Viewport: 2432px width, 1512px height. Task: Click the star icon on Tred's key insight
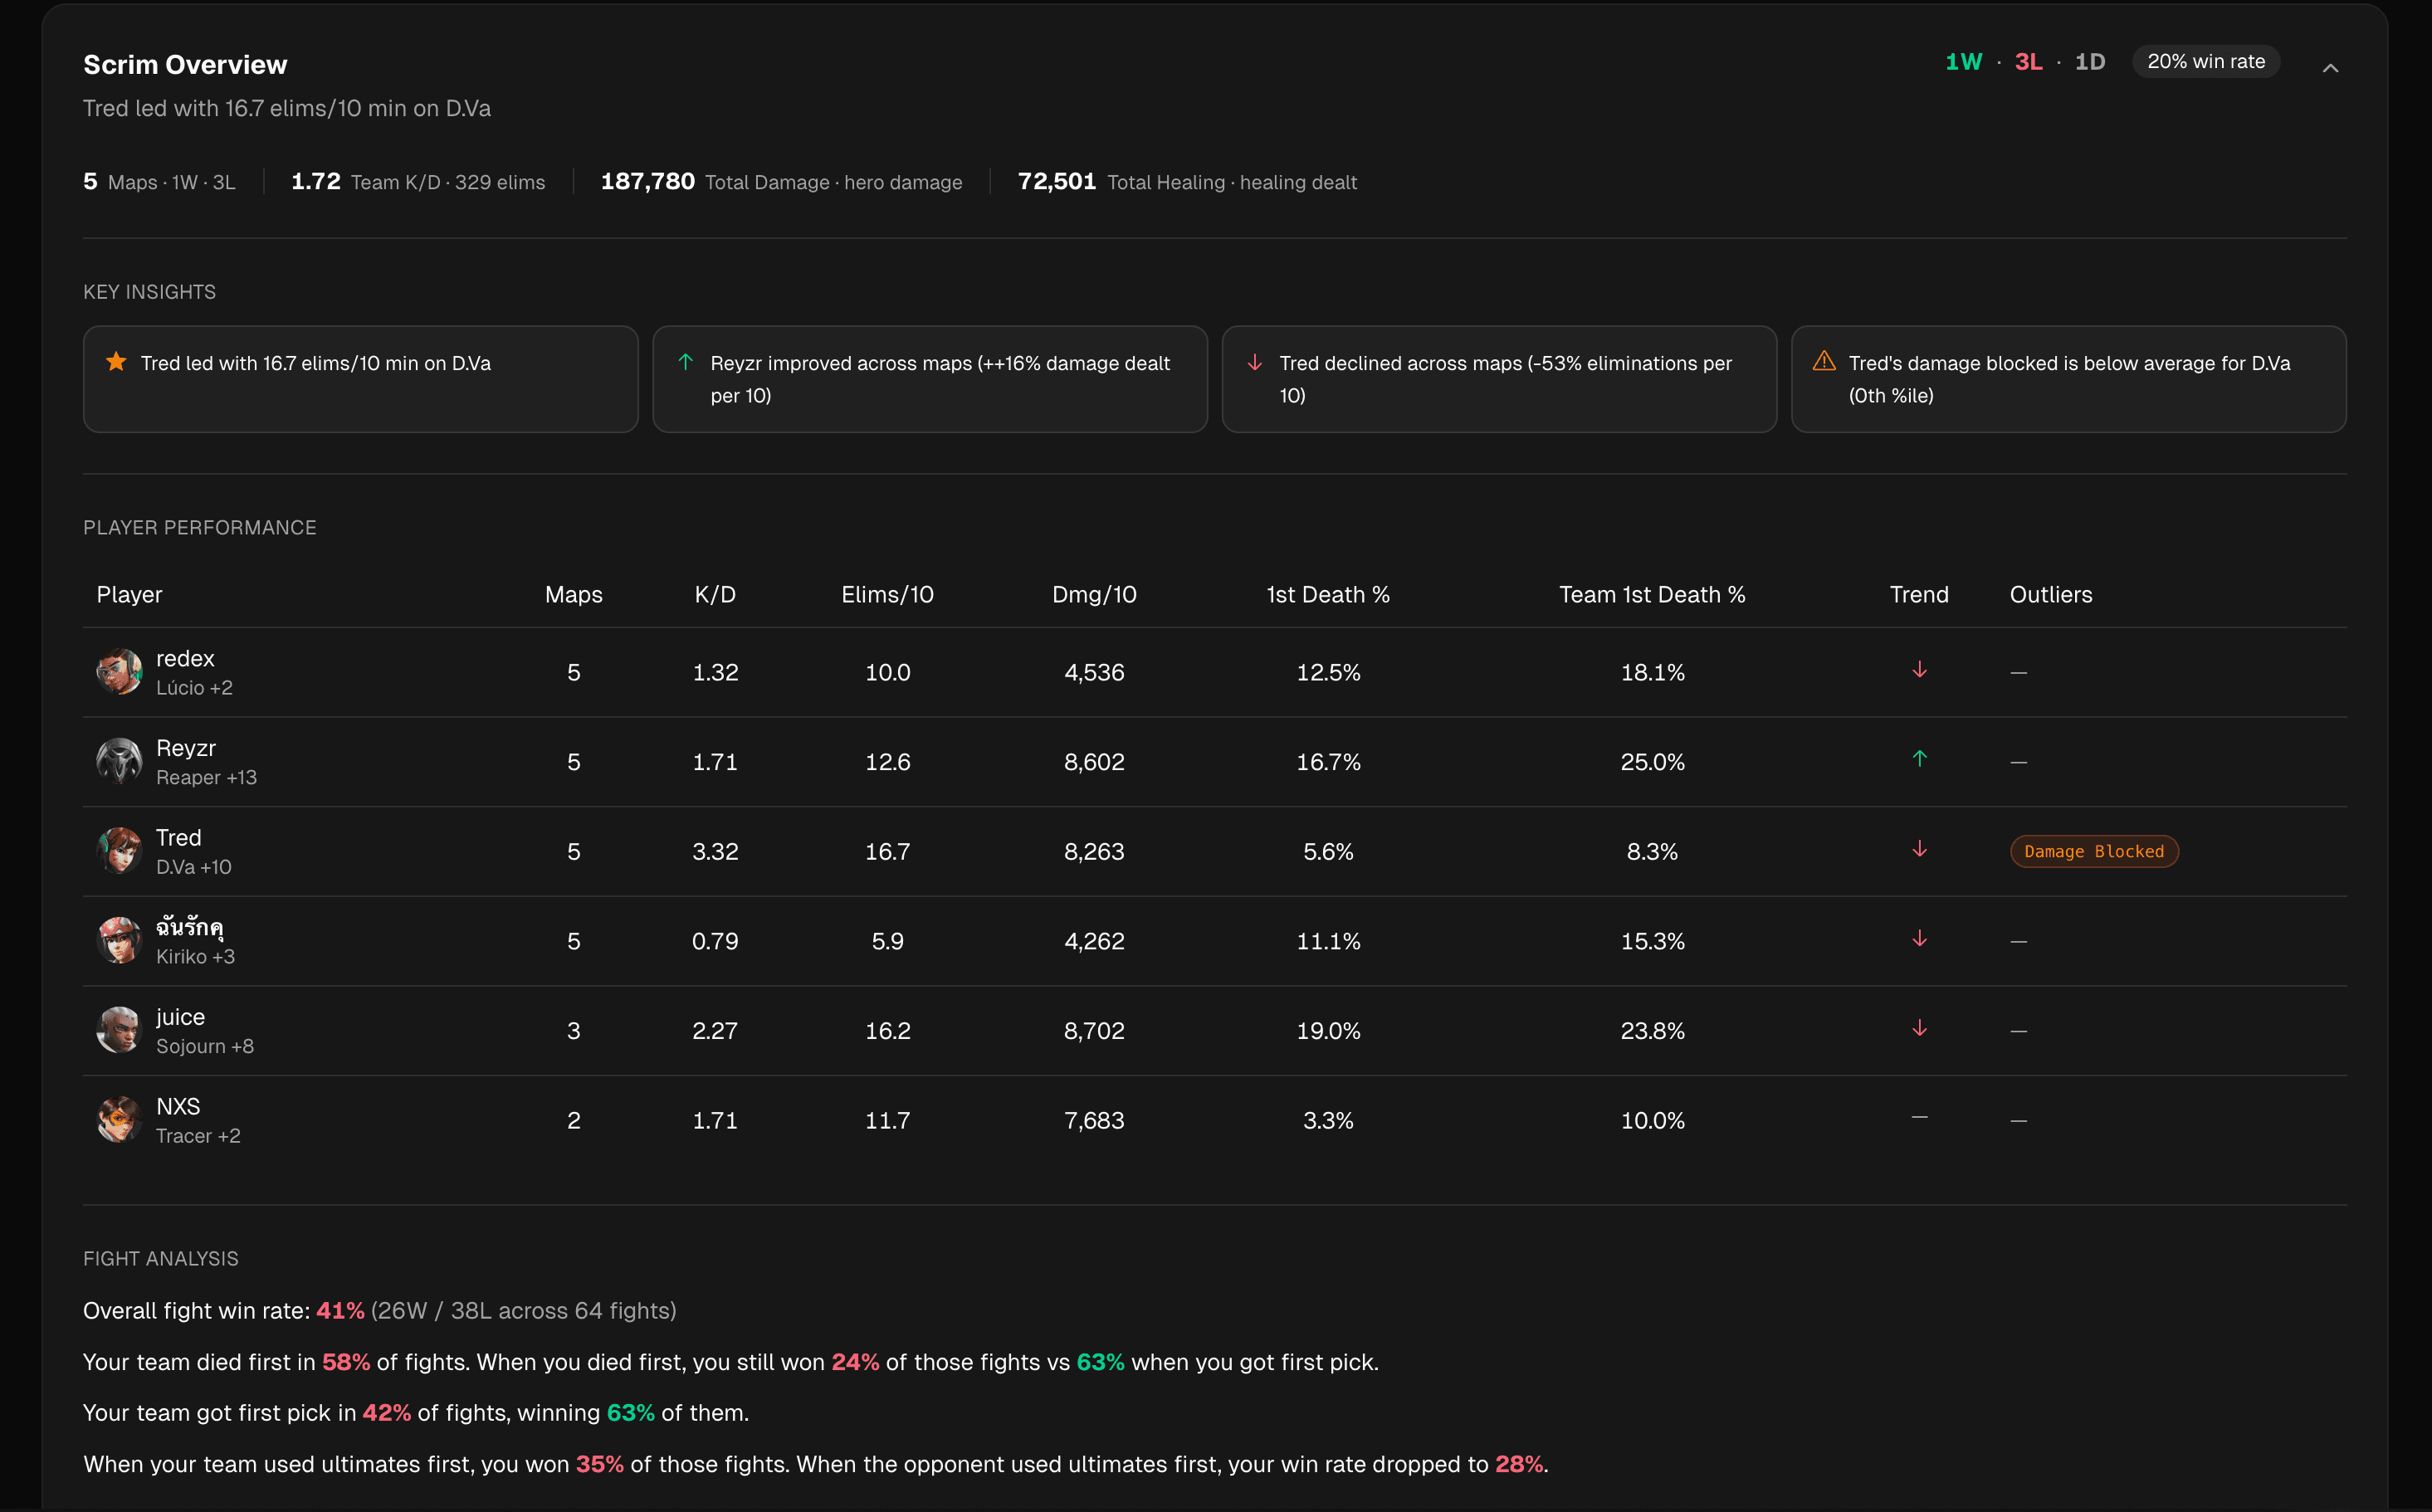pyautogui.click(x=116, y=362)
